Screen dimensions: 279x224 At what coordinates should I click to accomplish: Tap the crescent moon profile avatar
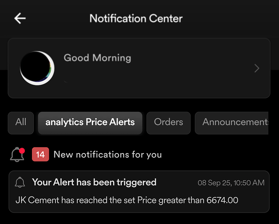[37, 68]
